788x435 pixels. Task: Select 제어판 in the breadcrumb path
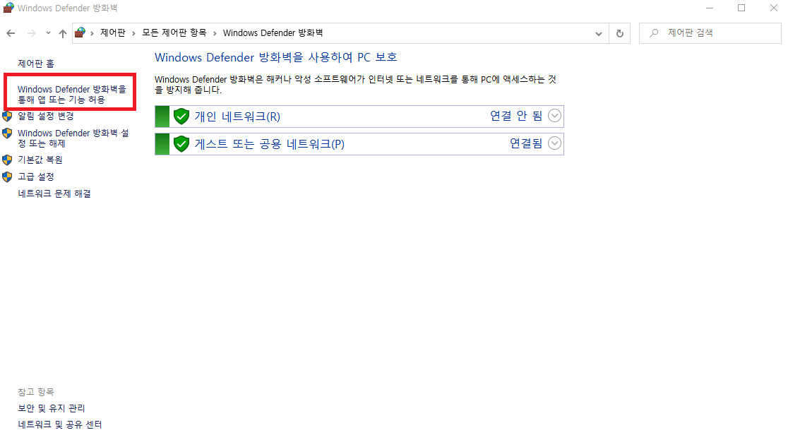click(x=112, y=32)
